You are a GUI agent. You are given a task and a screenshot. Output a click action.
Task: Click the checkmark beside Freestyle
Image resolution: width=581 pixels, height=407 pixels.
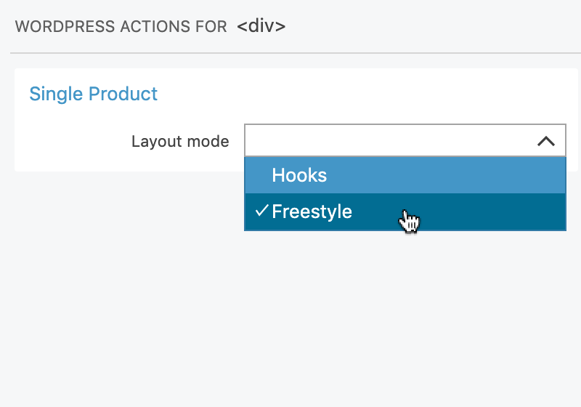pos(261,211)
